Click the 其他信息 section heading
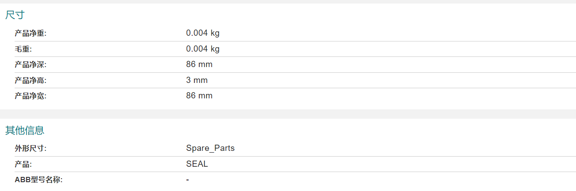The image size is (576, 191). point(25,131)
